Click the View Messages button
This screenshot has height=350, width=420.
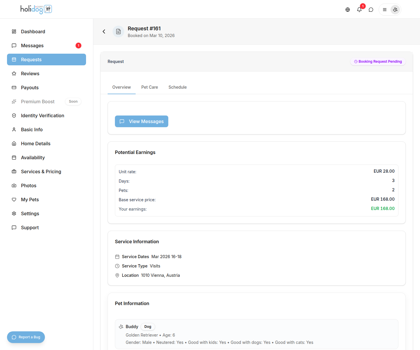[141, 121]
